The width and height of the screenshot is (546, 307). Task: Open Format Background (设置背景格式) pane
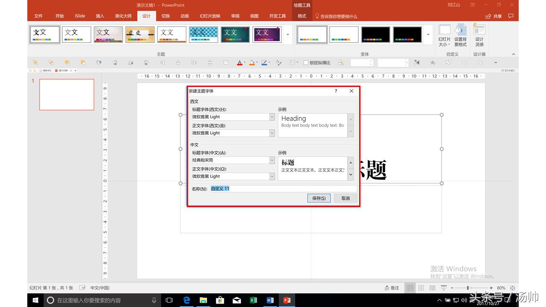460,35
